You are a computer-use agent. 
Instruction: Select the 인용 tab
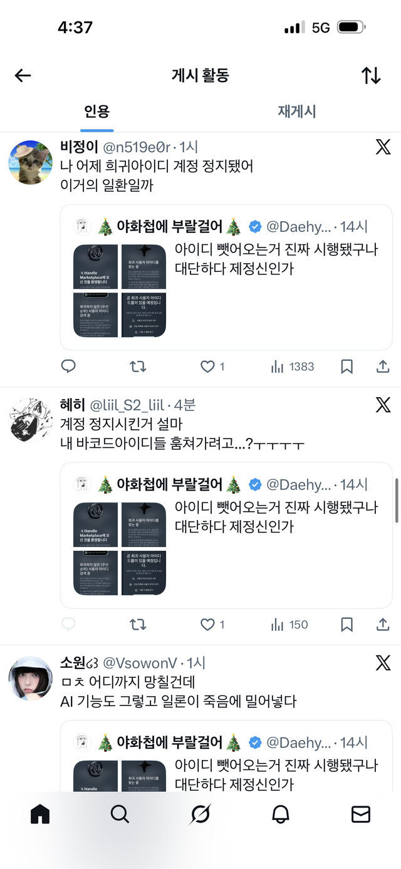(97, 112)
